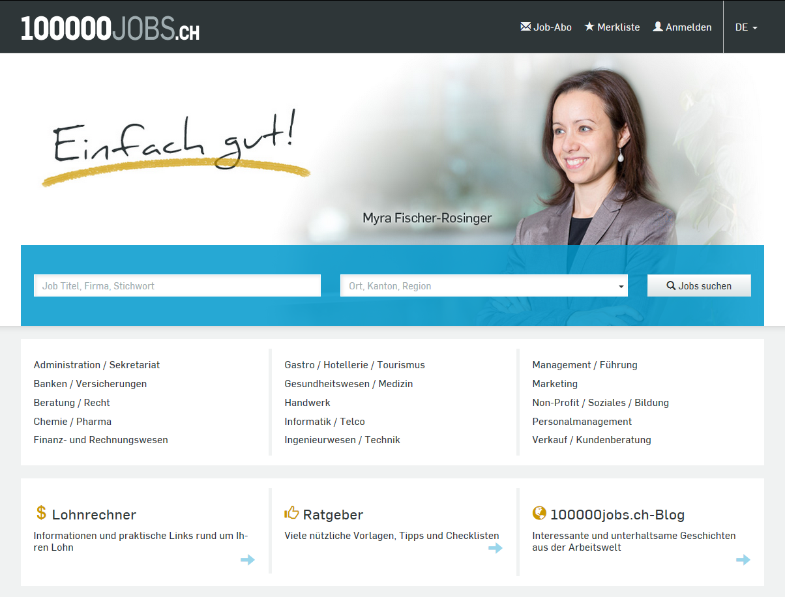Open the Informatik / Telco category
Screen dimensions: 785x597
(325, 422)
